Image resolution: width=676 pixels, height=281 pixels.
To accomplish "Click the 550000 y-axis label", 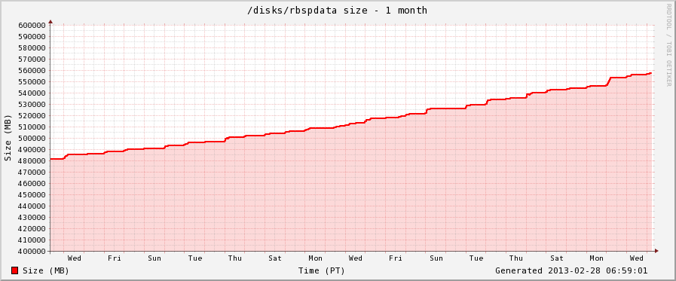I will coord(32,81).
